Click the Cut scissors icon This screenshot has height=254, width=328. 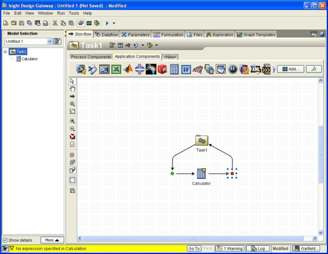55,23
